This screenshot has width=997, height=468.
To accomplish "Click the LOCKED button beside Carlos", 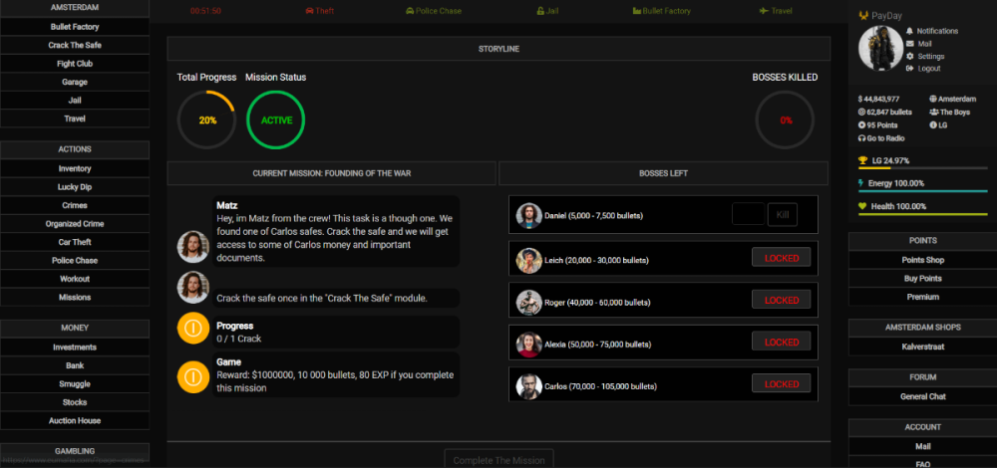I will coord(781,384).
